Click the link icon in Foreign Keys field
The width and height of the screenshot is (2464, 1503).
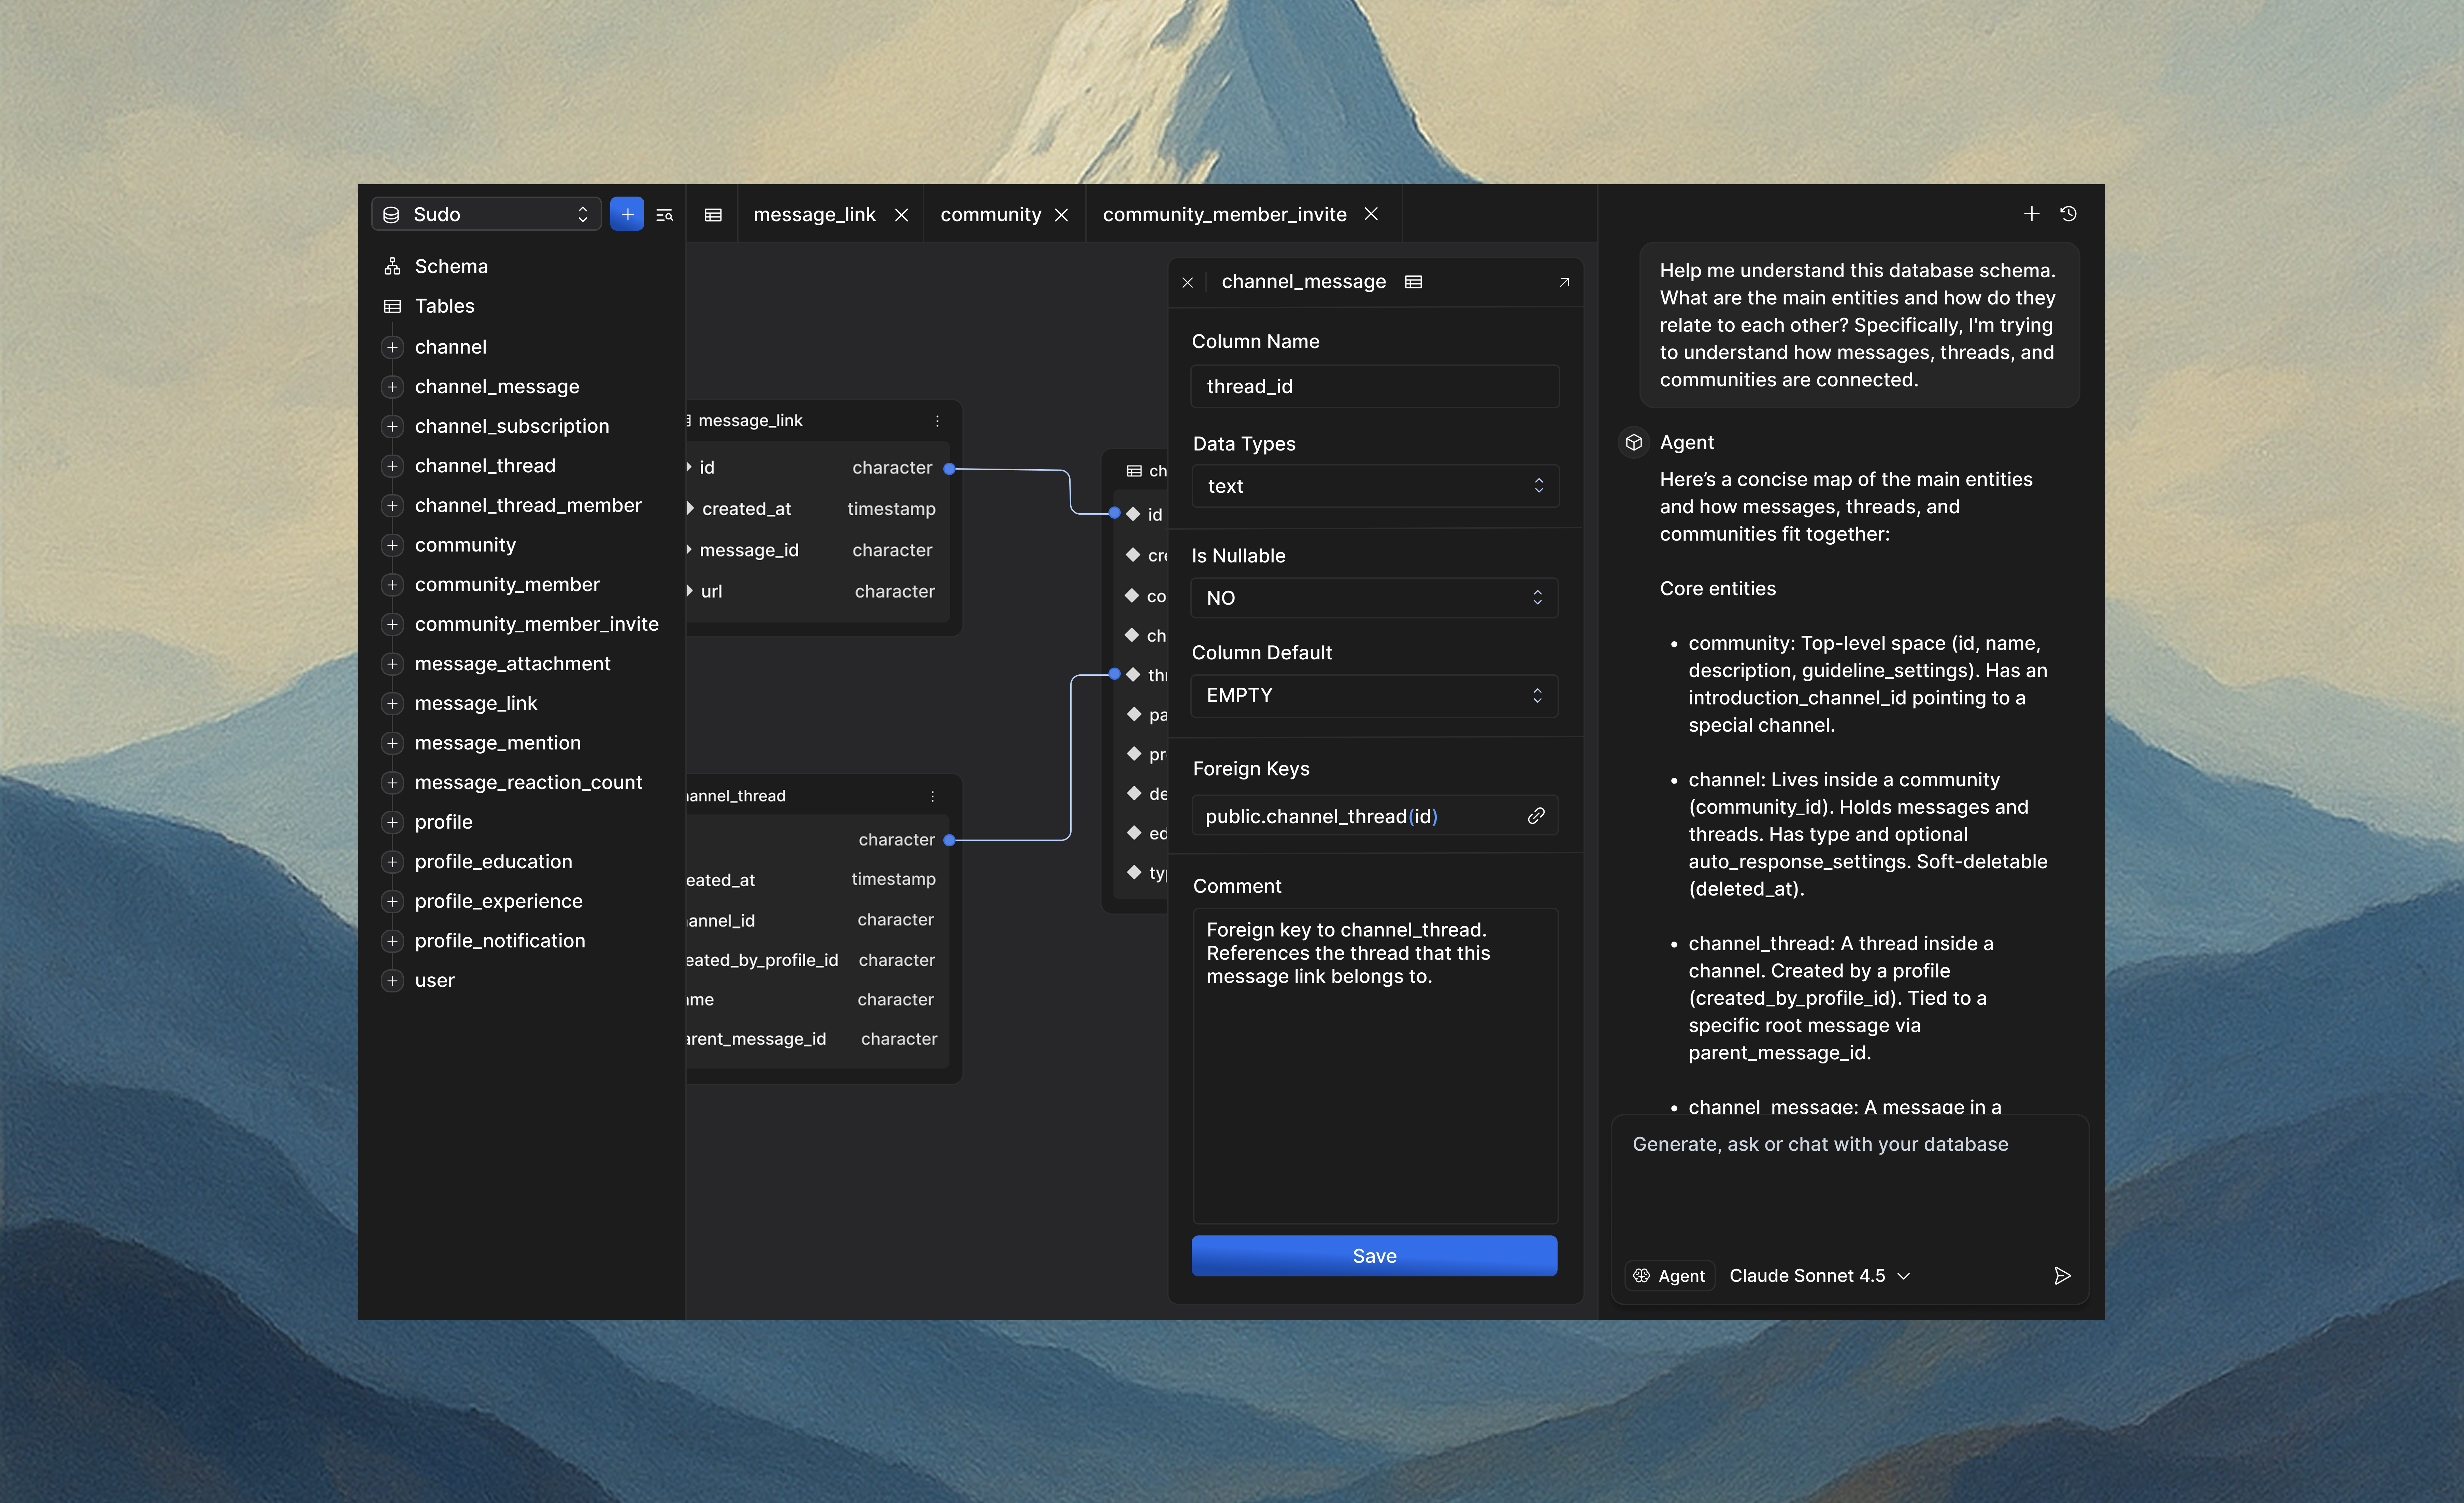(1536, 816)
